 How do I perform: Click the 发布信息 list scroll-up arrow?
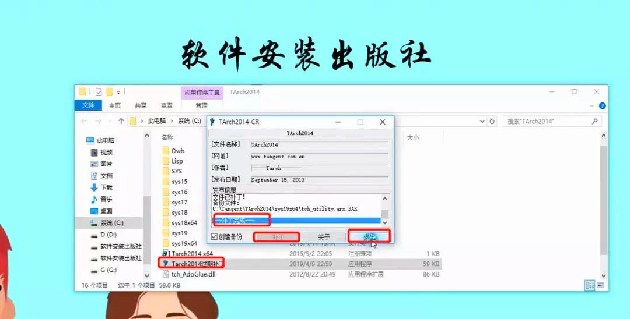click(385, 199)
